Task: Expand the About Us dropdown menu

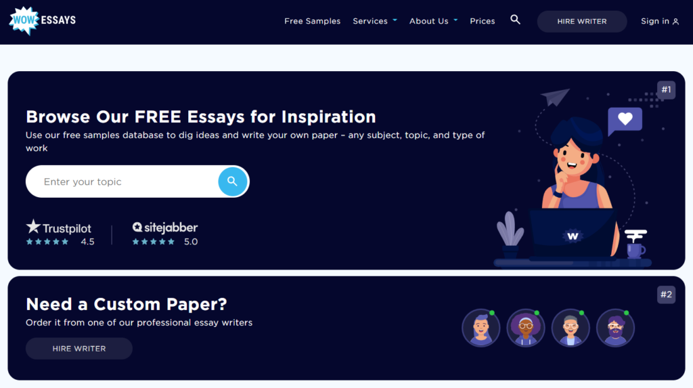Action: coord(433,21)
